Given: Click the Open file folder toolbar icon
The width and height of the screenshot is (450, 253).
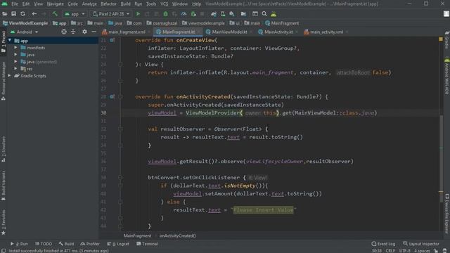Looking at the screenshot, I should (5, 14).
